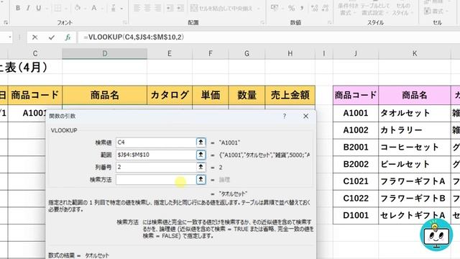Collapse dialog via 列番号 range selector
Viewport: 460px width, 259px height.
[201, 167]
